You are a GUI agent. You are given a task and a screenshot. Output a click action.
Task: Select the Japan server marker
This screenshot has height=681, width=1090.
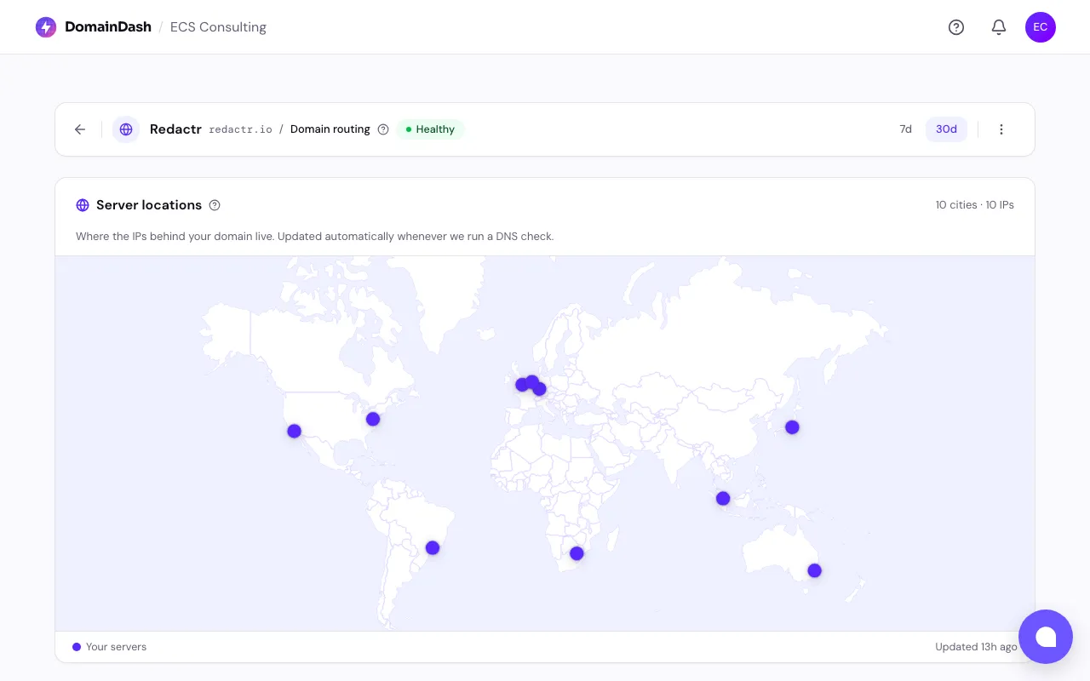pyautogui.click(x=792, y=427)
